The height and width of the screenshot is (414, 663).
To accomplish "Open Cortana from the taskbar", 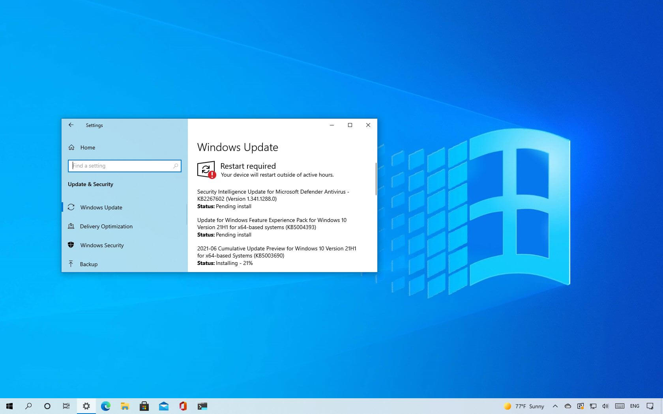I will click(x=47, y=406).
